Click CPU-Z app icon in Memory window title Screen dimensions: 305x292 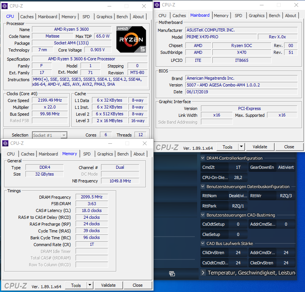pos(5,143)
